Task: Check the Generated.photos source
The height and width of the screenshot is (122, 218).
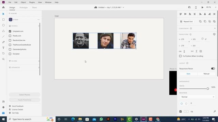Action: click(x=10, y=49)
